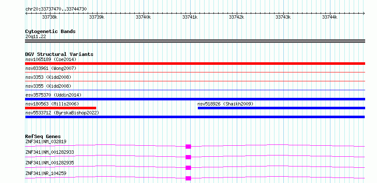Click the nsv1065189 (Coe2014) red variant bar
Image resolution: width=377 pixels, height=183 pixels.
coord(195,64)
